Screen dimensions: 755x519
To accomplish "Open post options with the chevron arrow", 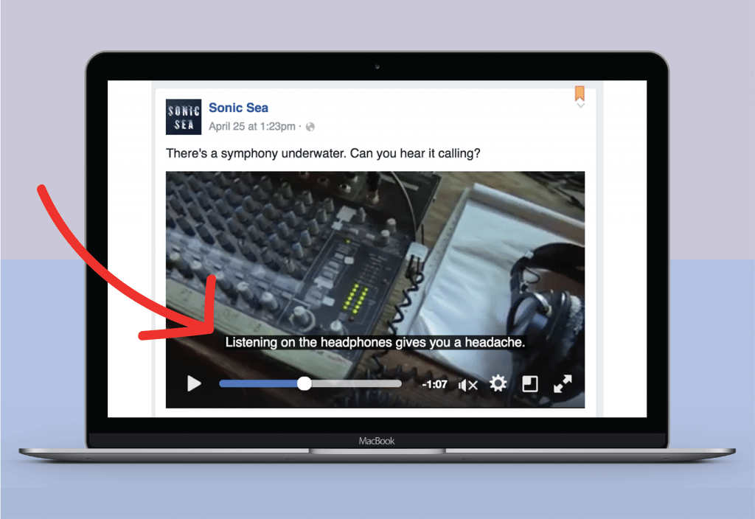I will point(580,107).
